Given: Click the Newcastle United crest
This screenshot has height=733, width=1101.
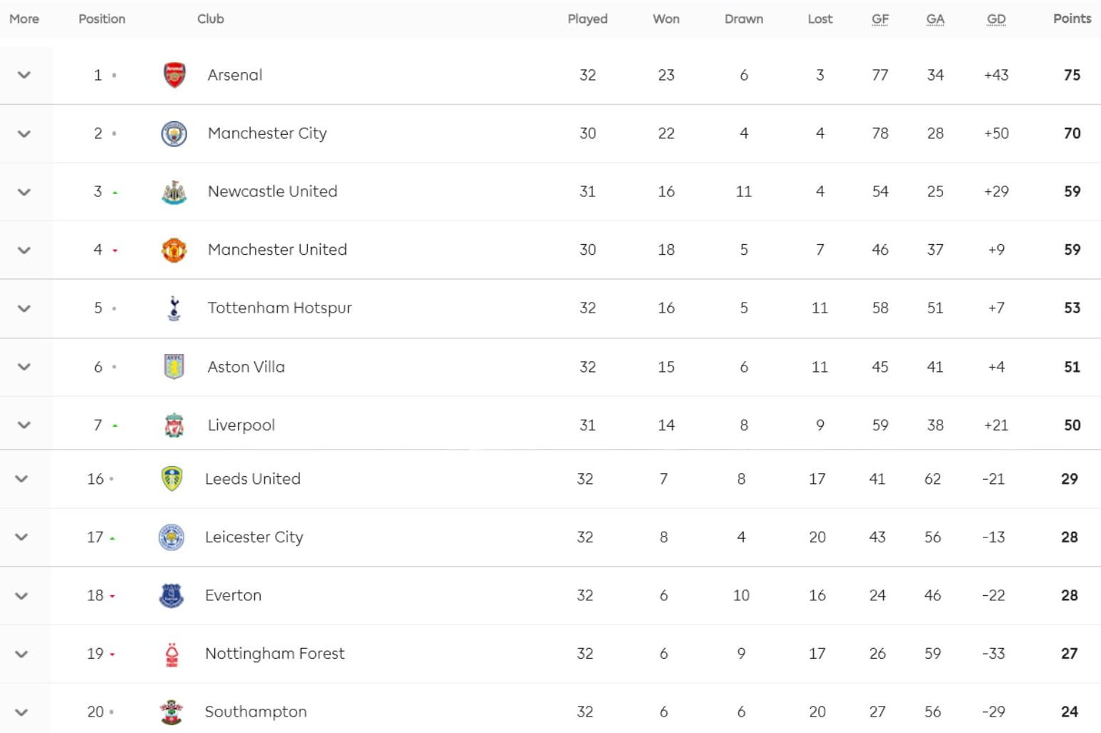Looking at the screenshot, I should click(174, 192).
